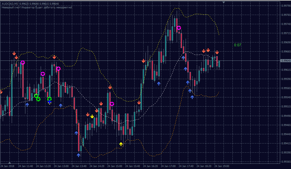Screen dimensions: 291x169
Task: Click the Russian warning message under title
Action: click(37, 7)
